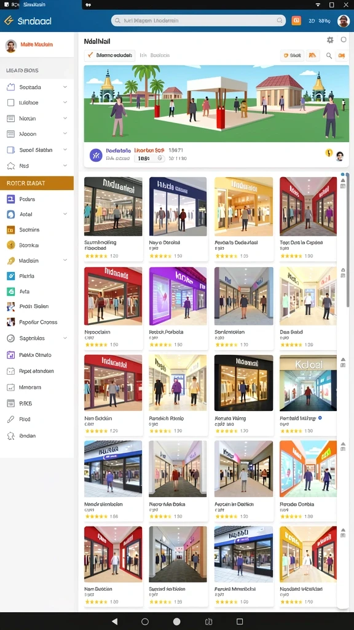Expand the Madelim chevron
The image size is (354, 630).
pos(65,260)
